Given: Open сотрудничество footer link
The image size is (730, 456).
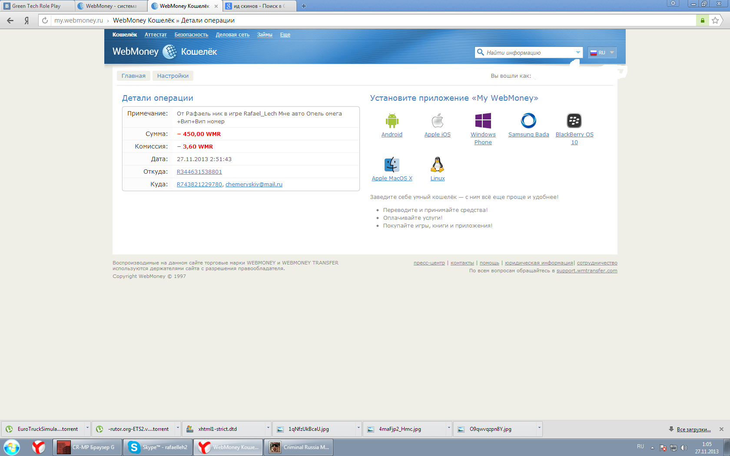Looking at the screenshot, I should (597, 263).
